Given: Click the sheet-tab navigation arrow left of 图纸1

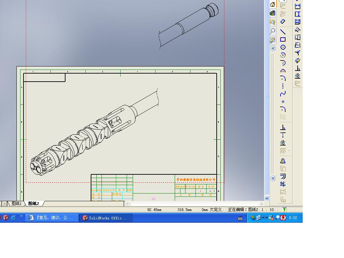Looking at the screenshot, I should (5, 204).
